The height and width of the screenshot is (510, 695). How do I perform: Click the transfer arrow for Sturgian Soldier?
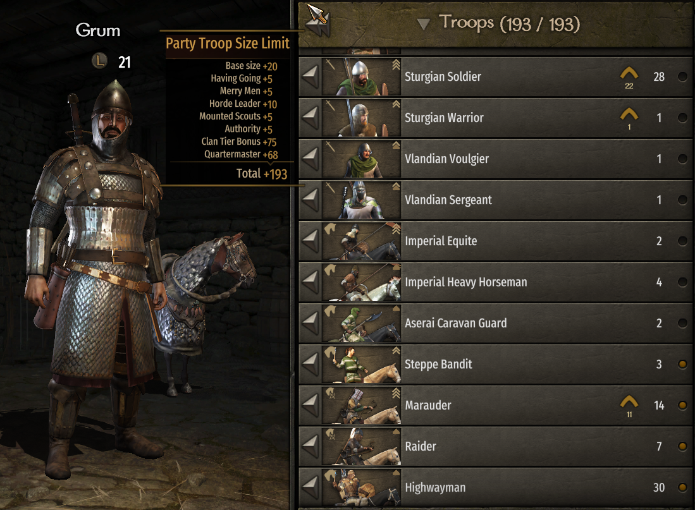pyautogui.click(x=311, y=76)
